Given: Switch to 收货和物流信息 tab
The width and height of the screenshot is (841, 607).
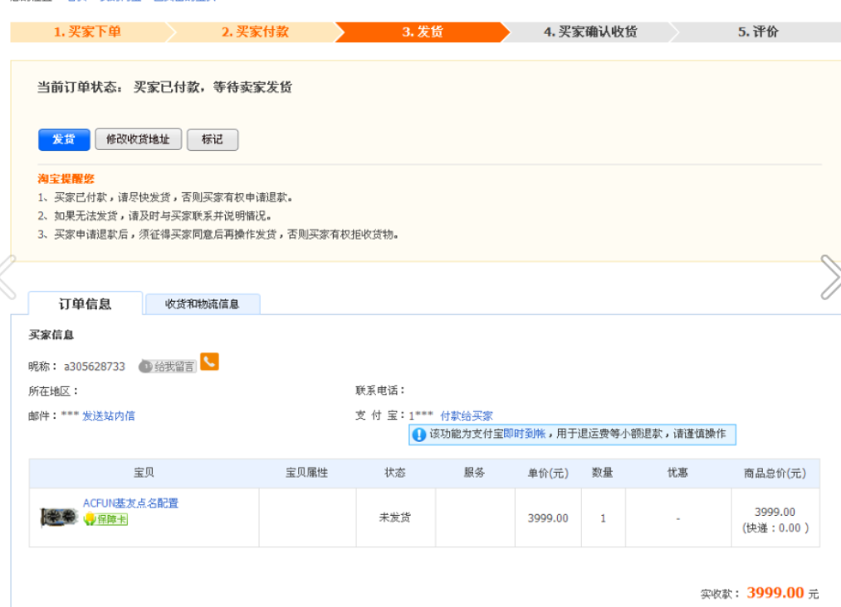Looking at the screenshot, I should [203, 304].
